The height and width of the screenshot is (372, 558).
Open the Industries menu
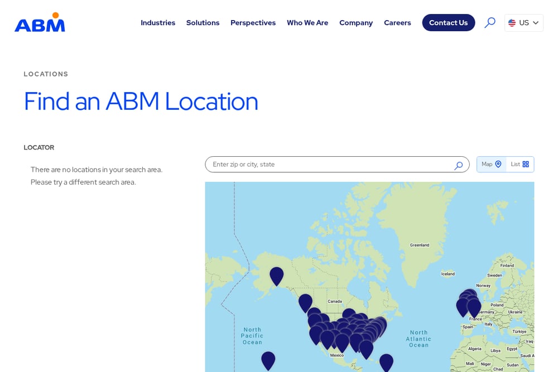[158, 23]
